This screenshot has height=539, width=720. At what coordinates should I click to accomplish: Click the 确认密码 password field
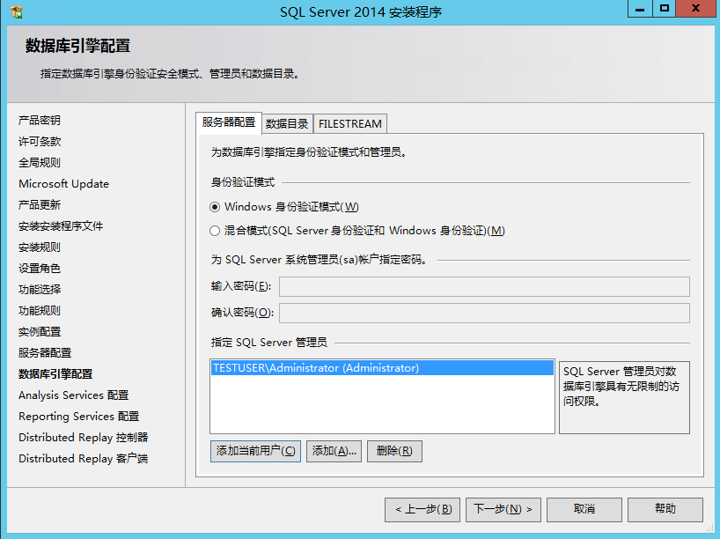484,313
